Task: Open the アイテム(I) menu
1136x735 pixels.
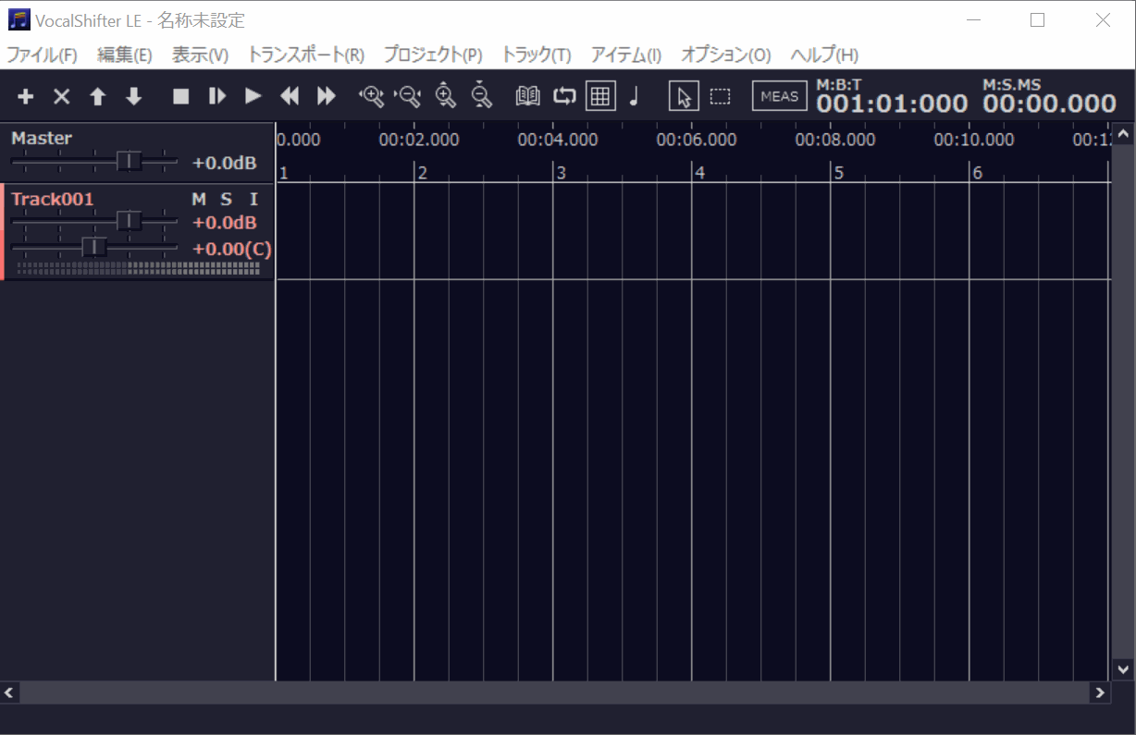Action: [x=626, y=55]
